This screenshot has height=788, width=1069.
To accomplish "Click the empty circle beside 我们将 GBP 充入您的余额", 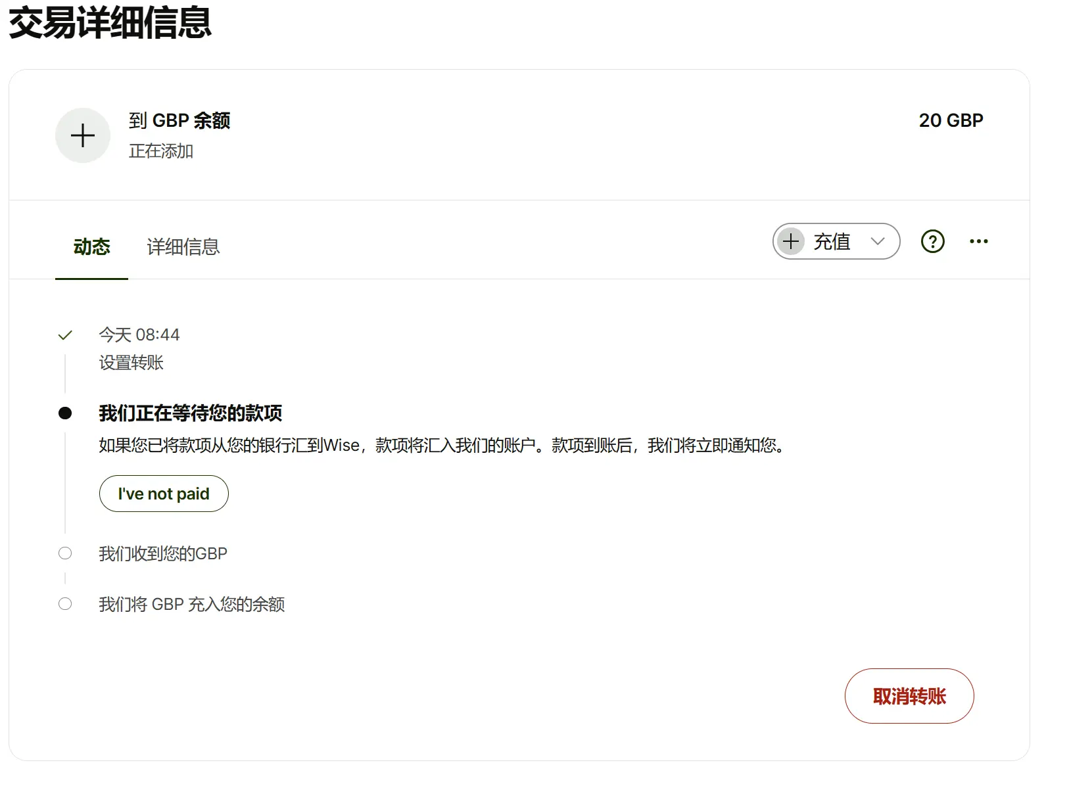I will click(x=65, y=604).
